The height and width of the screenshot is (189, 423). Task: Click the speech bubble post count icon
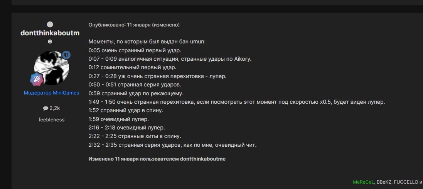[46, 108]
